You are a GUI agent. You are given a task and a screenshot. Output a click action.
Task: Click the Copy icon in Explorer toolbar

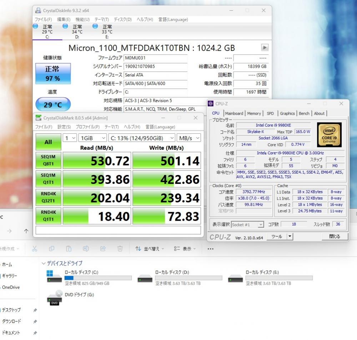(x=52, y=249)
